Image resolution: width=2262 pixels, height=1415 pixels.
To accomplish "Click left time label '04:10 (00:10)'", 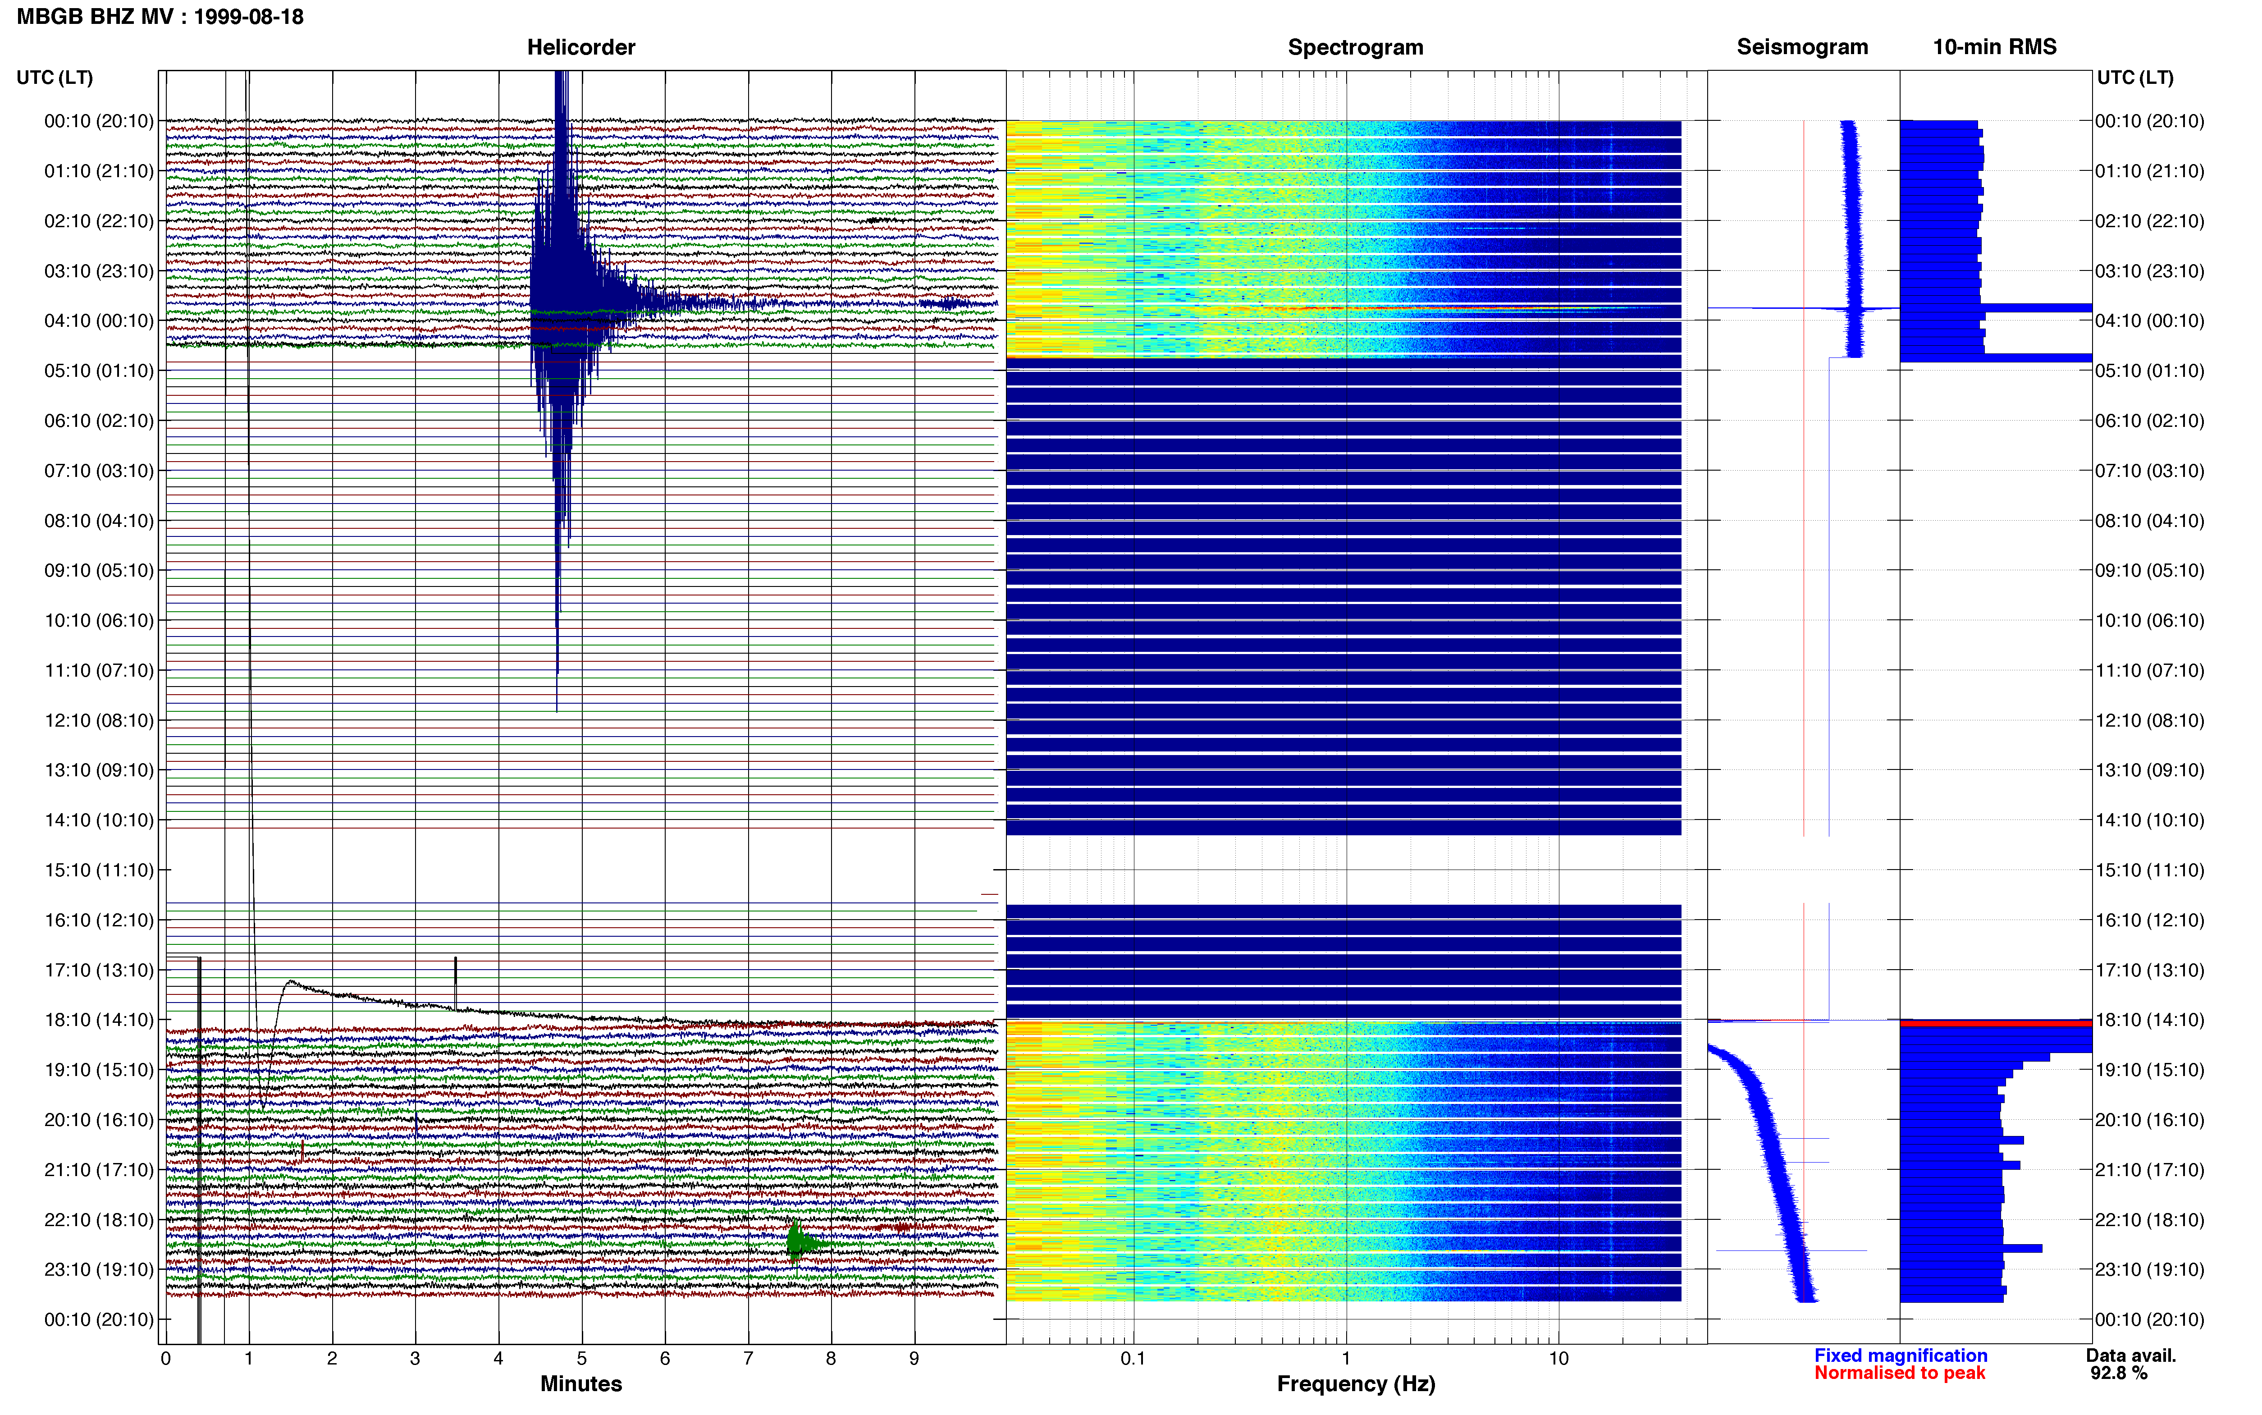I will [99, 321].
